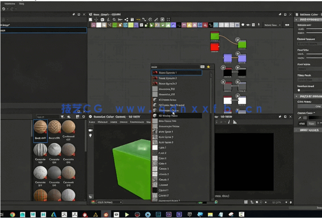Open the first combo box in the properties panel

coord(310,43)
